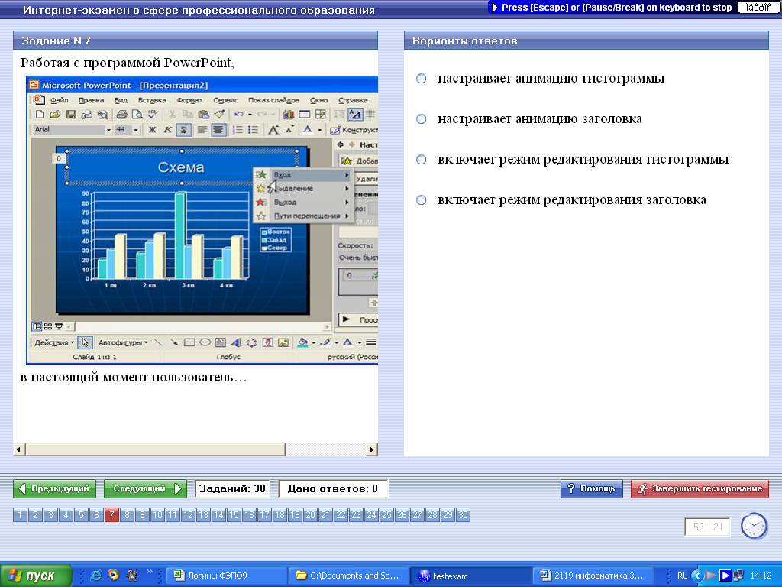
Task: Open Действия menu in drawing toolbar
Action: pos(54,342)
